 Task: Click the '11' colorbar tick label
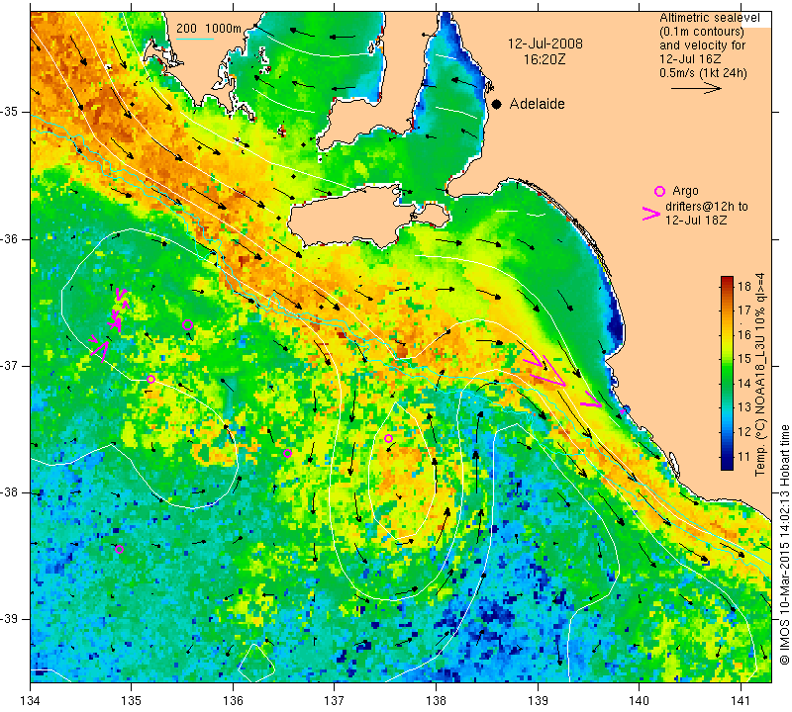tap(744, 457)
